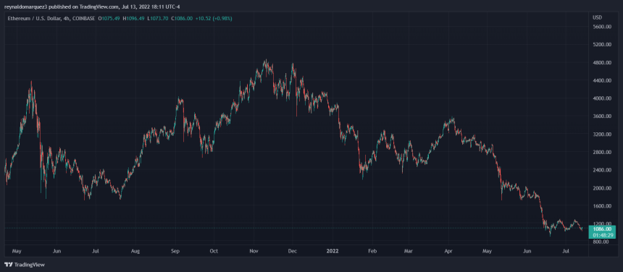The height and width of the screenshot is (272, 623).
Task: Click the 2022 year label on time axis
Action: tap(332, 251)
